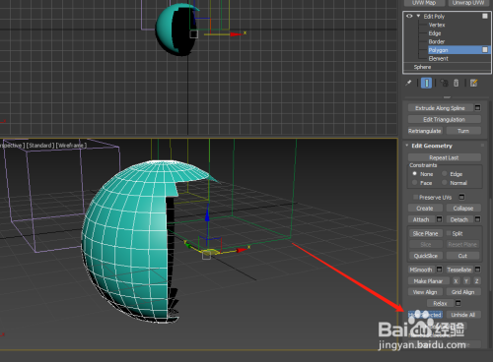Click the Unhide All button

click(x=463, y=315)
